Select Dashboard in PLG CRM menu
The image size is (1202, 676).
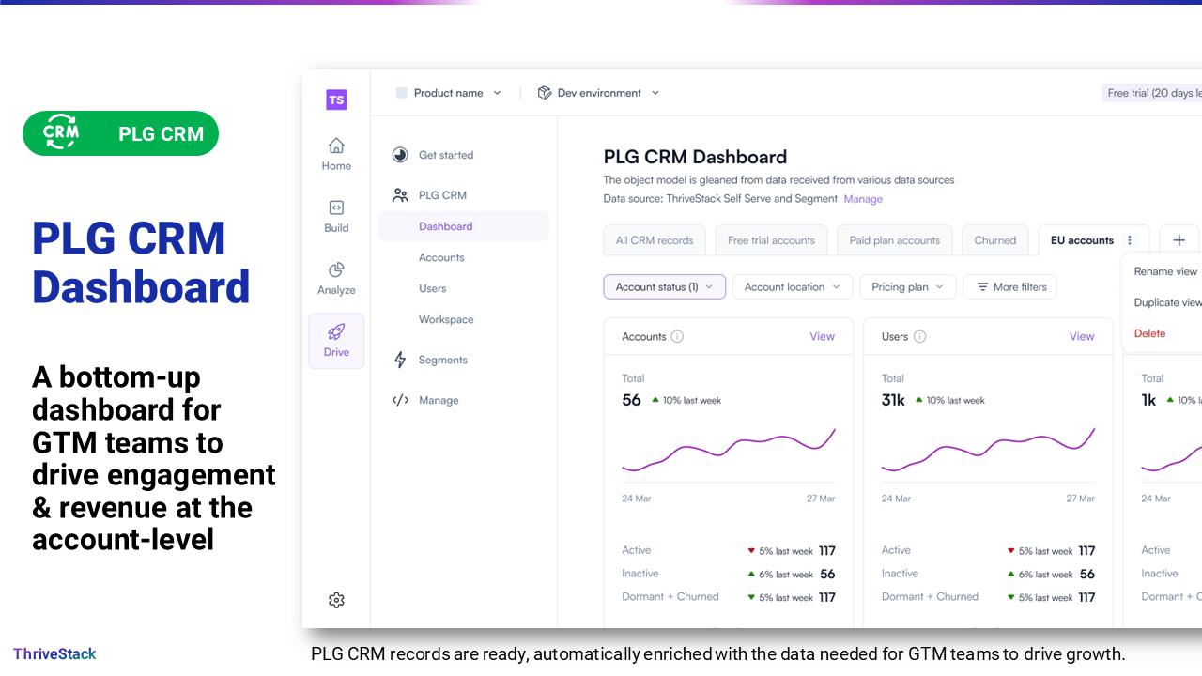[x=464, y=226]
